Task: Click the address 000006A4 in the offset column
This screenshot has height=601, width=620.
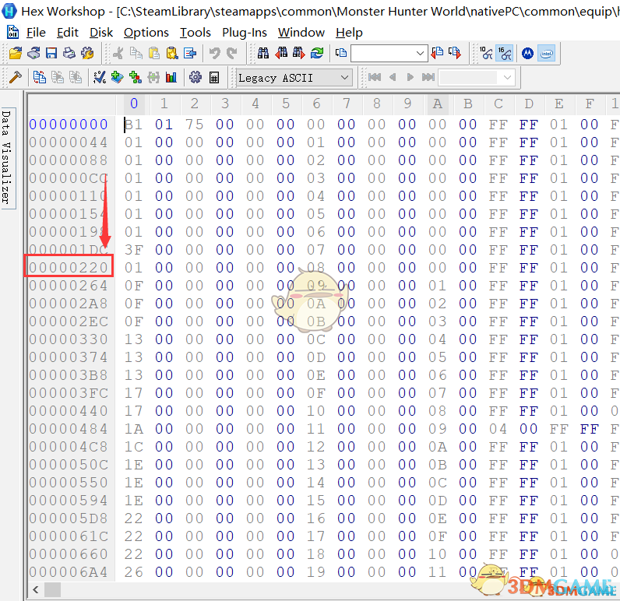Action: pyautogui.click(x=69, y=571)
